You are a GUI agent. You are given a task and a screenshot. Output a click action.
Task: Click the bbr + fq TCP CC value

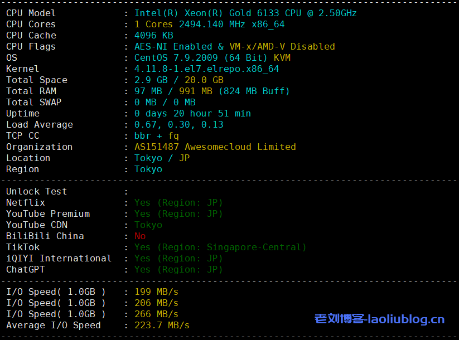pos(157,135)
